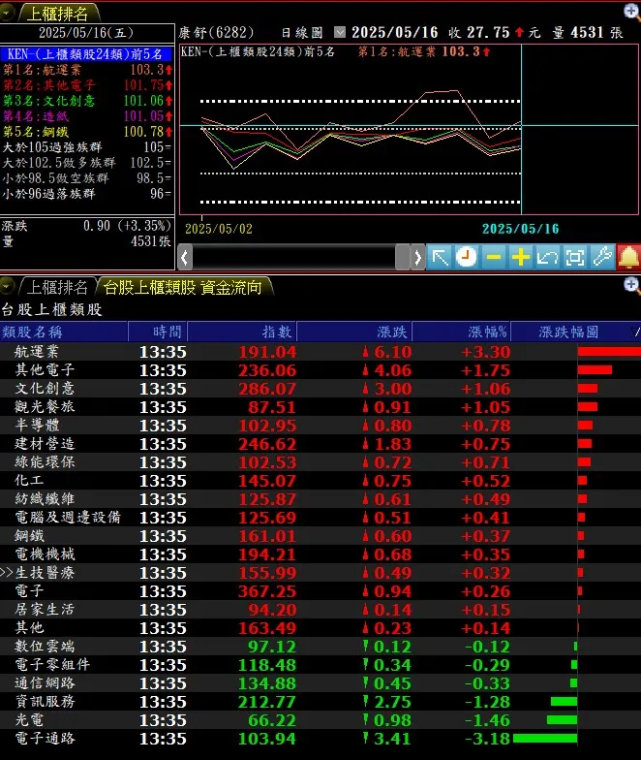Select 生技醫療 sector row

click(320, 572)
